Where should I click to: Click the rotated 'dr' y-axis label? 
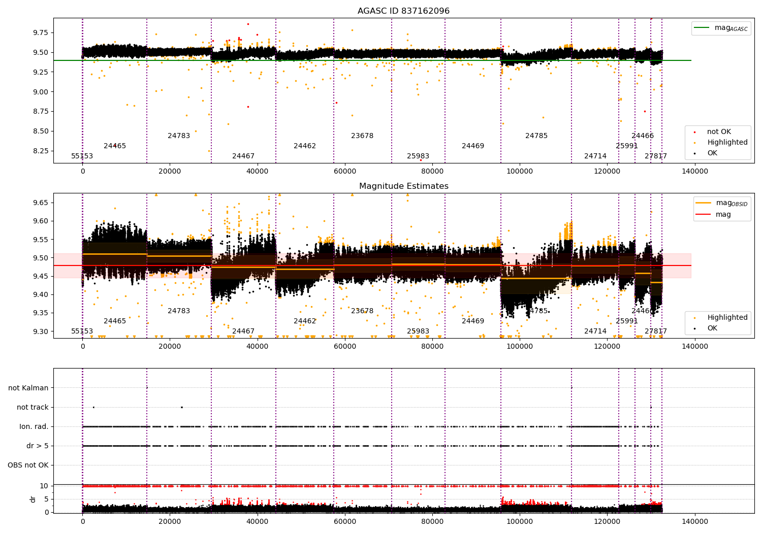tap(33, 499)
